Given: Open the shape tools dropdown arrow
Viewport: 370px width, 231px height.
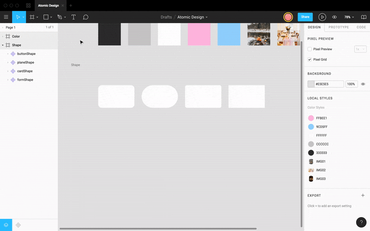Looking at the screenshot, I should point(51,17).
